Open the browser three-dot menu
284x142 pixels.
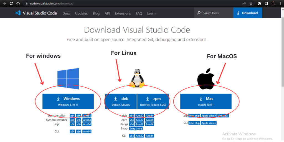coord(280,3)
